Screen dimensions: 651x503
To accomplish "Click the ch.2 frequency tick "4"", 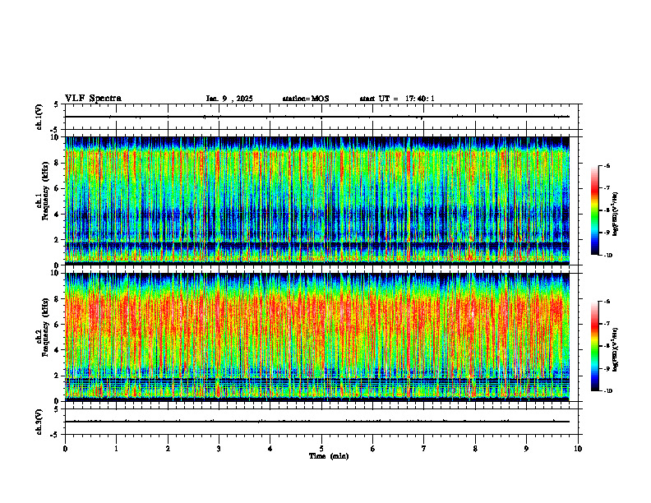I will (58, 350).
